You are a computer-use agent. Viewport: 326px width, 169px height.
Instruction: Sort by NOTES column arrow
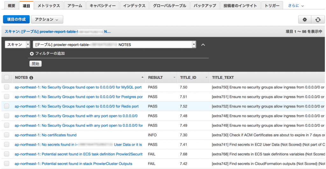142,77
